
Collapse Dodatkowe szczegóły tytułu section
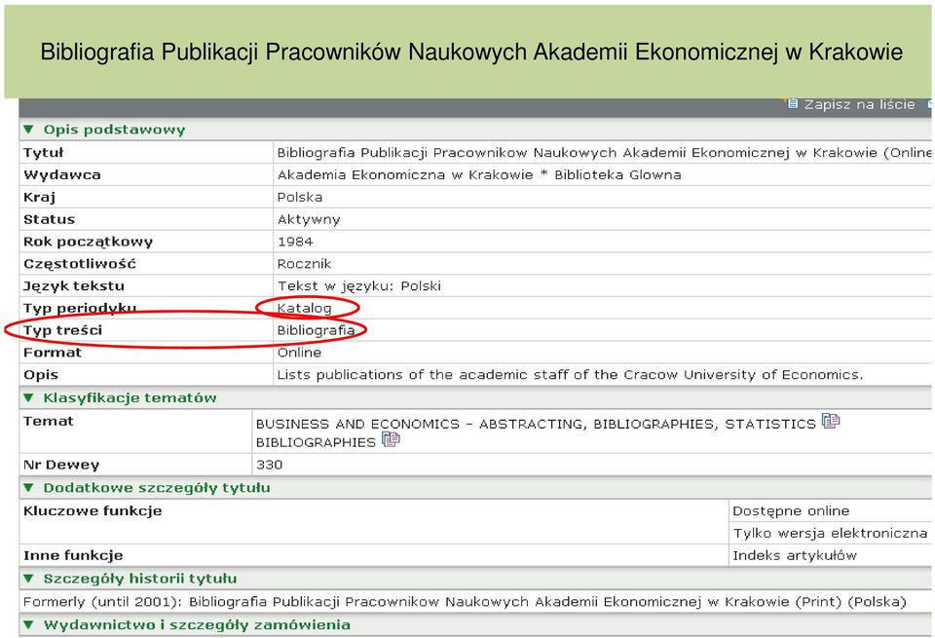pos(28,488)
